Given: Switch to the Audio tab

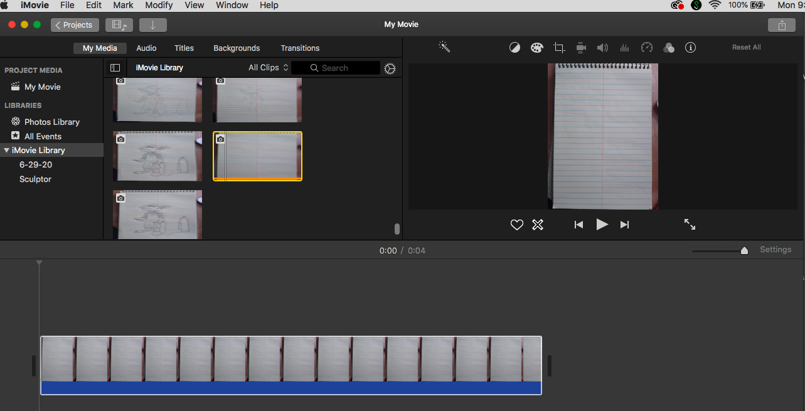Looking at the screenshot, I should click(x=146, y=48).
